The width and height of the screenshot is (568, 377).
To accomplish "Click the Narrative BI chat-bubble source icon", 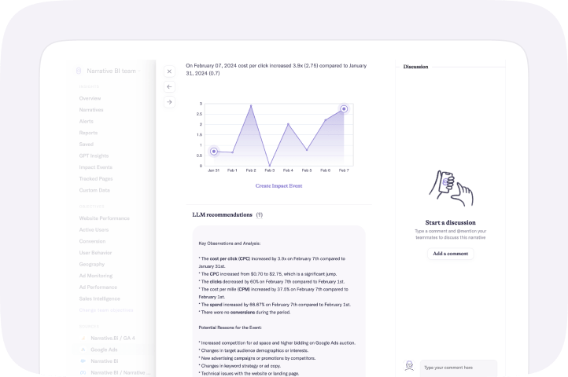I will [x=83, y=361].
